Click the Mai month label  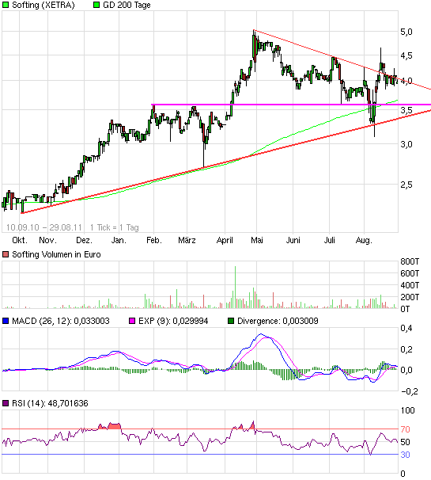257,240
